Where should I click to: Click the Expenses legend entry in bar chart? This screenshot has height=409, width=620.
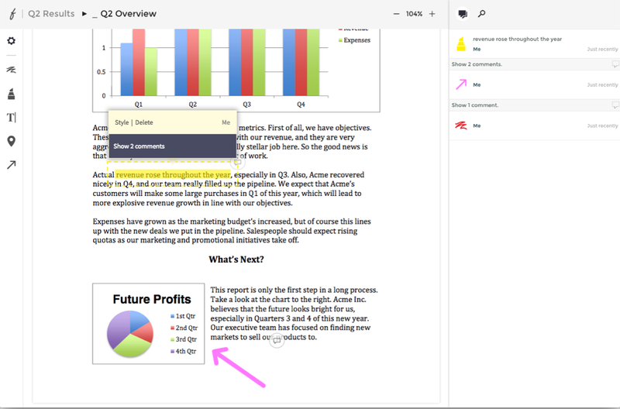click(x=354, y=40)
